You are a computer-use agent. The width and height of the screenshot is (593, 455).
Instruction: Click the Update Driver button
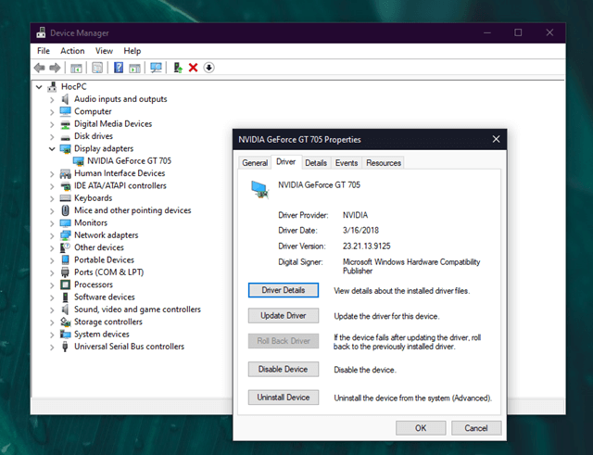[284, 315]
